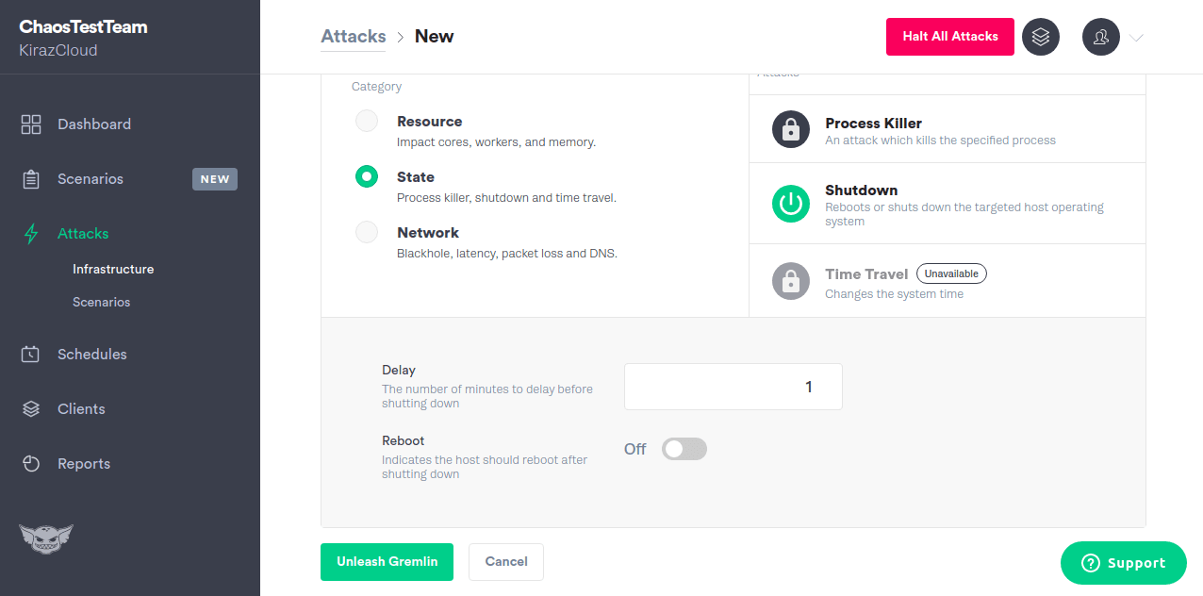Select the Network category radio button
The height and width of the screenshot is (596, 1203).
[367, 232]
